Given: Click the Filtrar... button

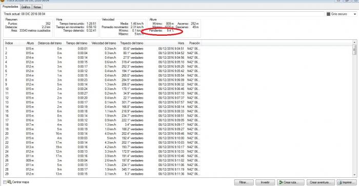Looking at the screenshot, I should point(244,182).
